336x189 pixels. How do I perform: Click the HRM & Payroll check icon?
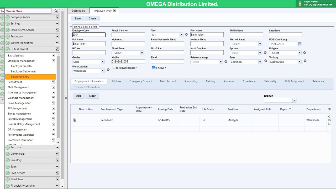tap(8, 49)
